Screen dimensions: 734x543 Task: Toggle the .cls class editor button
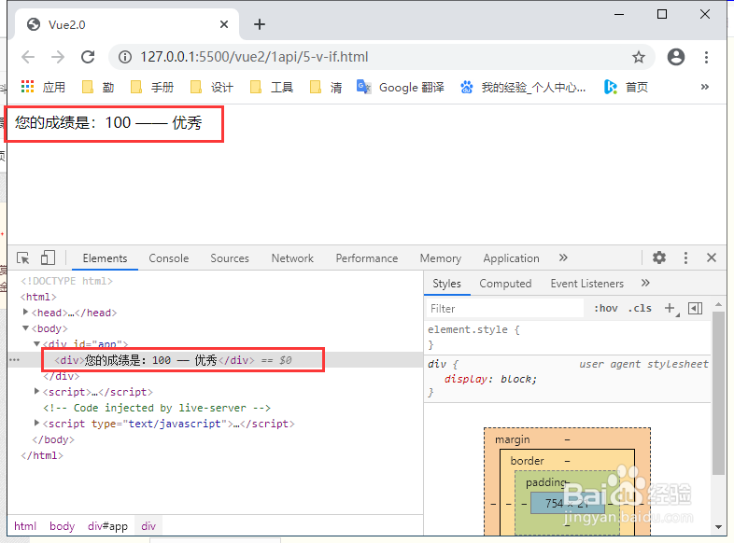tap(640, 308)
